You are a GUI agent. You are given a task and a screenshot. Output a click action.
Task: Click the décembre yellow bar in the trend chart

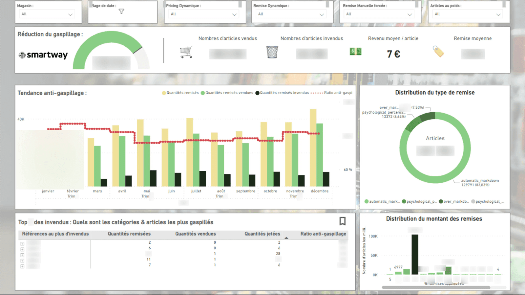click(313, 148)
